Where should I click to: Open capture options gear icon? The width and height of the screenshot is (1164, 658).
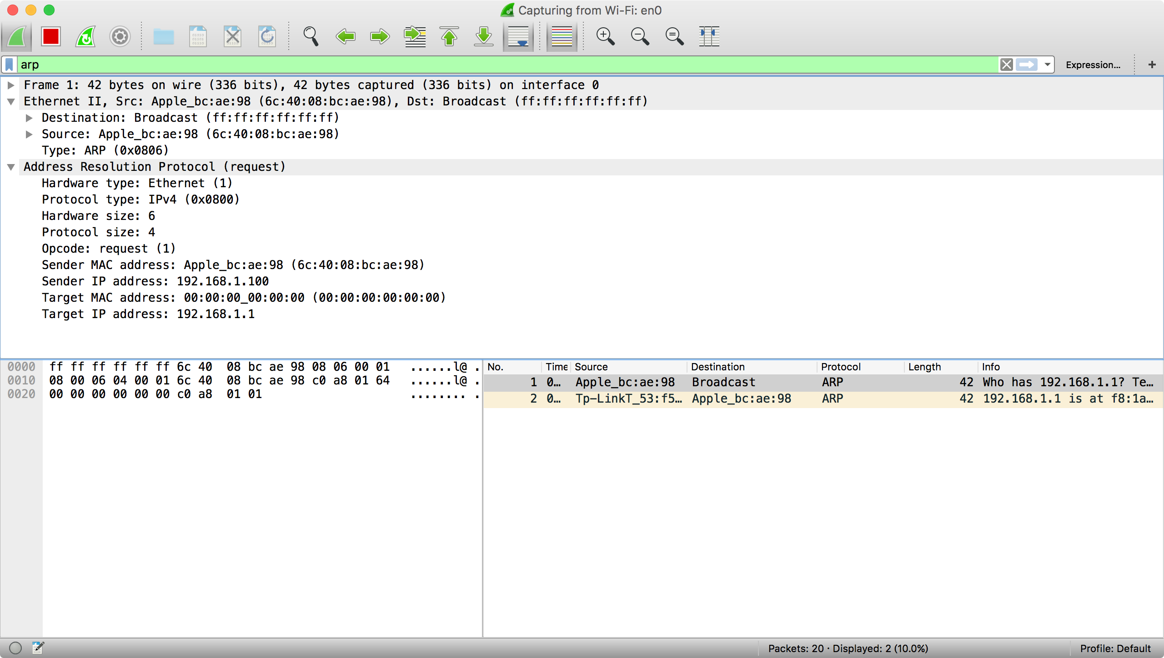(120, 36)
